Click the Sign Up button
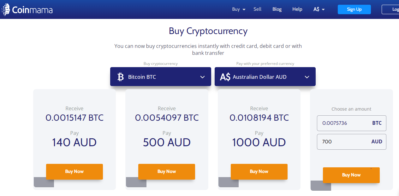Viewport: 399px width, 196px height. 354,9
